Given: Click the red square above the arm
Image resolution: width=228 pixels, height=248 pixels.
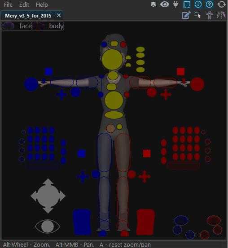Looking at the screenshot, I should (181, 72).
